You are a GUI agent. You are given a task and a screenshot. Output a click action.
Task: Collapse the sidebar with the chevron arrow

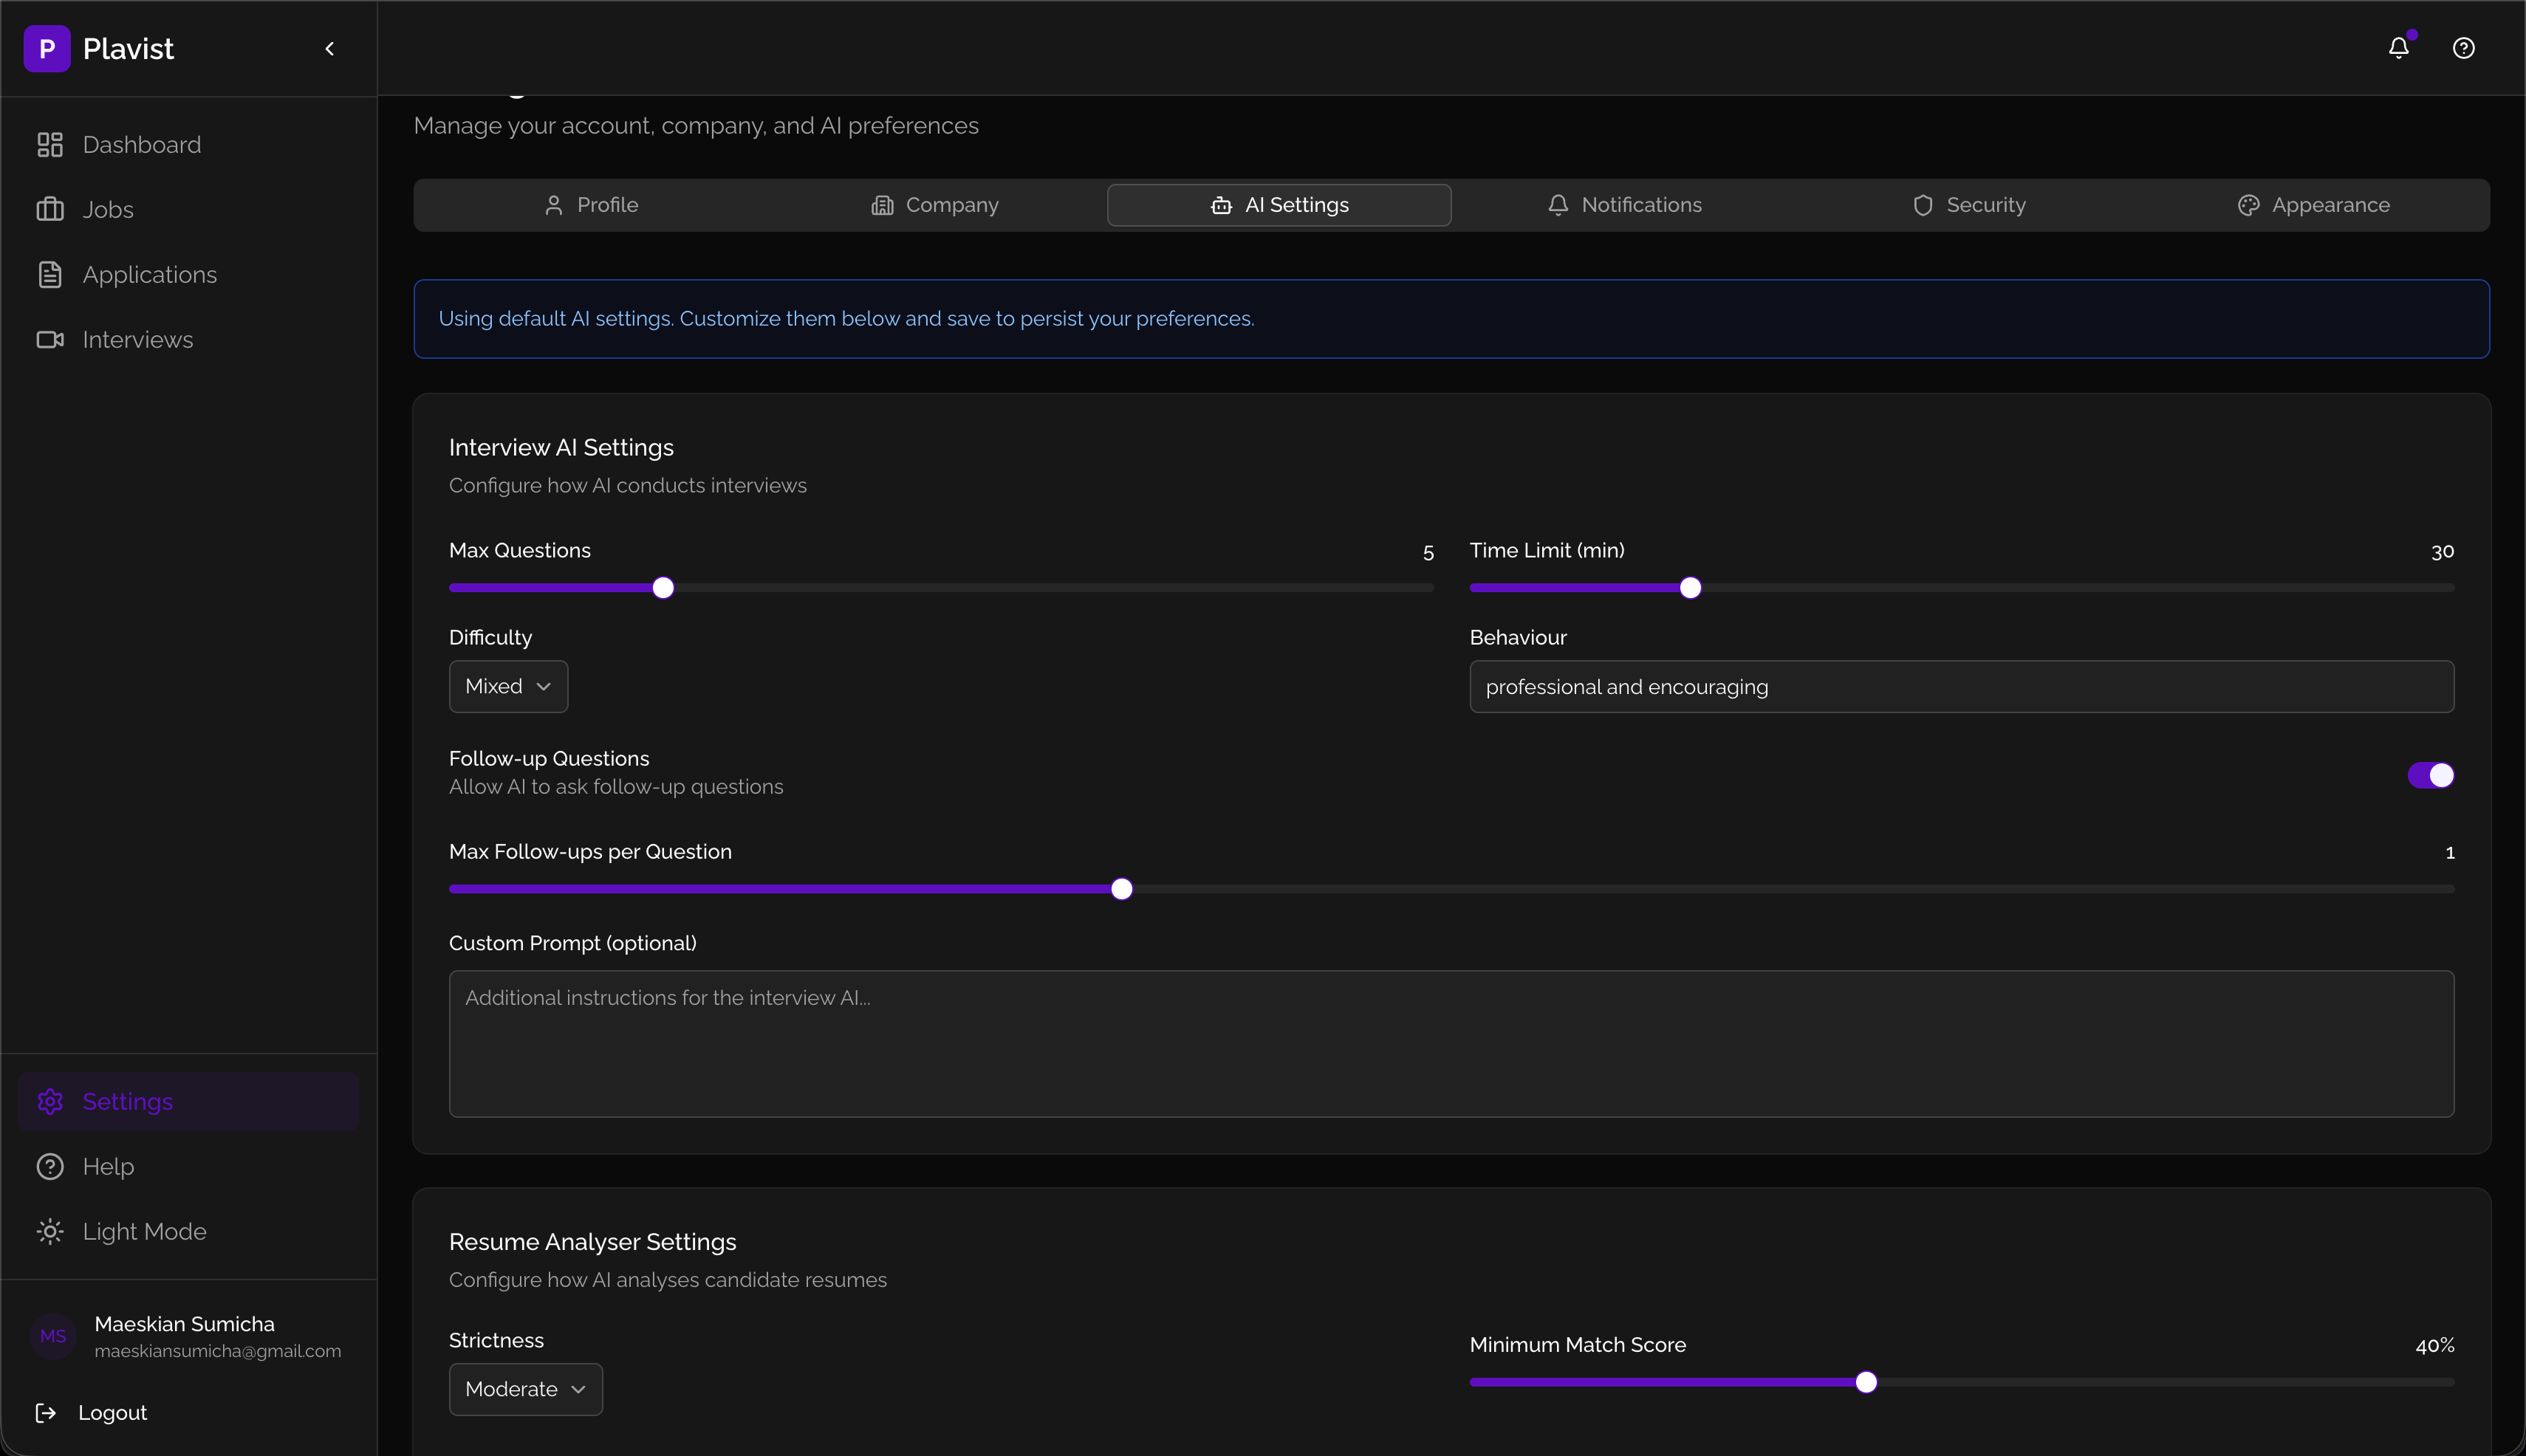pos(329,48)
